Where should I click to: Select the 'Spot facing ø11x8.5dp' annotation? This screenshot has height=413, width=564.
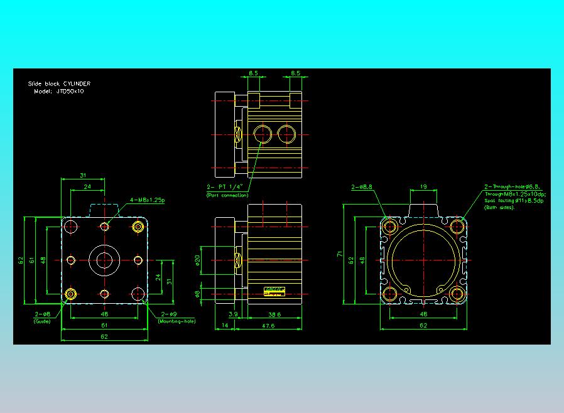[514, 201]
